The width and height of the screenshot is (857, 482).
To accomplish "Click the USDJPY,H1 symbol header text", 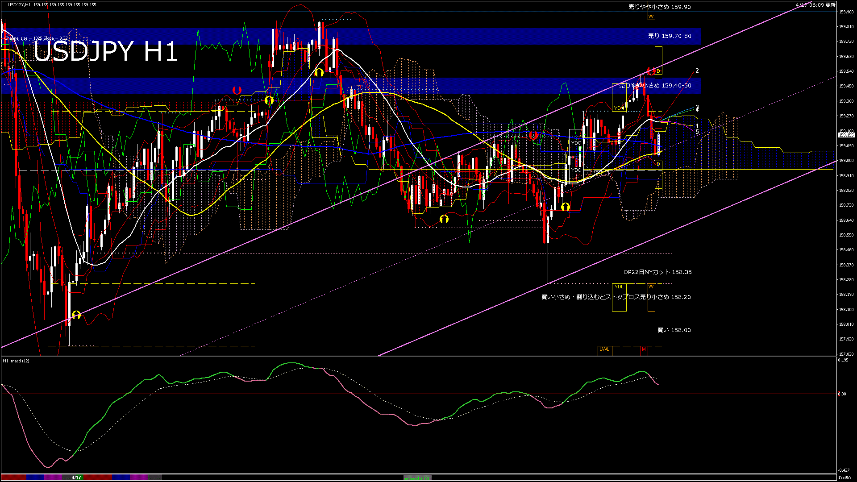I will pos(19,5).
